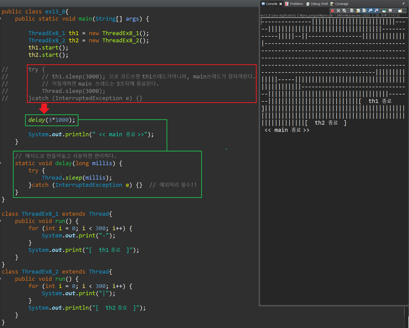Viewport: 409px width, 328px height.
Task: Terminate the running program with the red stop icon
Action: (332, 11)
